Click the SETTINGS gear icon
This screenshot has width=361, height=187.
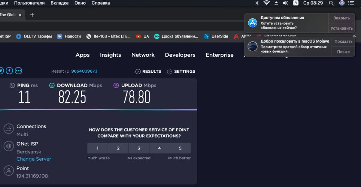pos(170,71)
